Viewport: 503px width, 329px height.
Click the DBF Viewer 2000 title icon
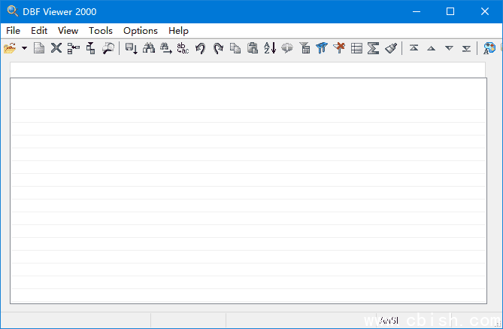pos(13,11)
